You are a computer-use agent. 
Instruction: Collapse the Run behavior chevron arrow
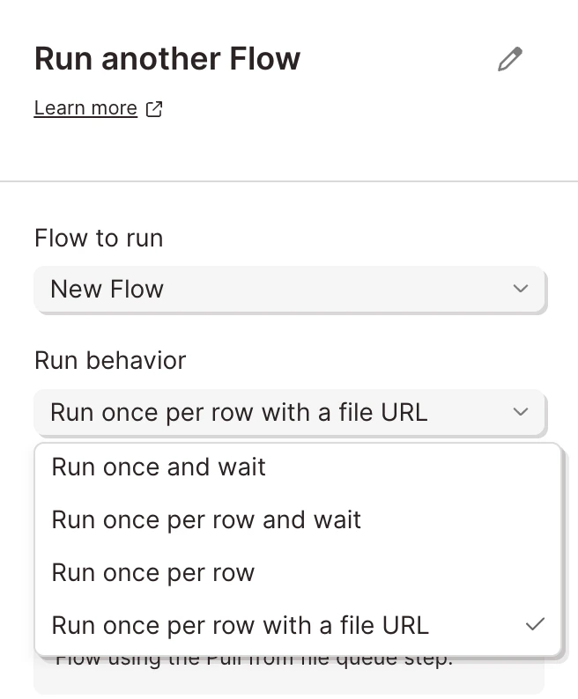(521, 411)
